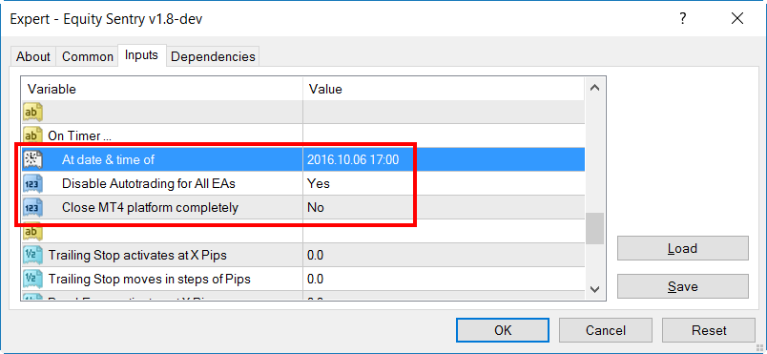Click the ab icon beside 'On Timer ...'
Screen dimensions: 767x354
click(x=33, y=135)
